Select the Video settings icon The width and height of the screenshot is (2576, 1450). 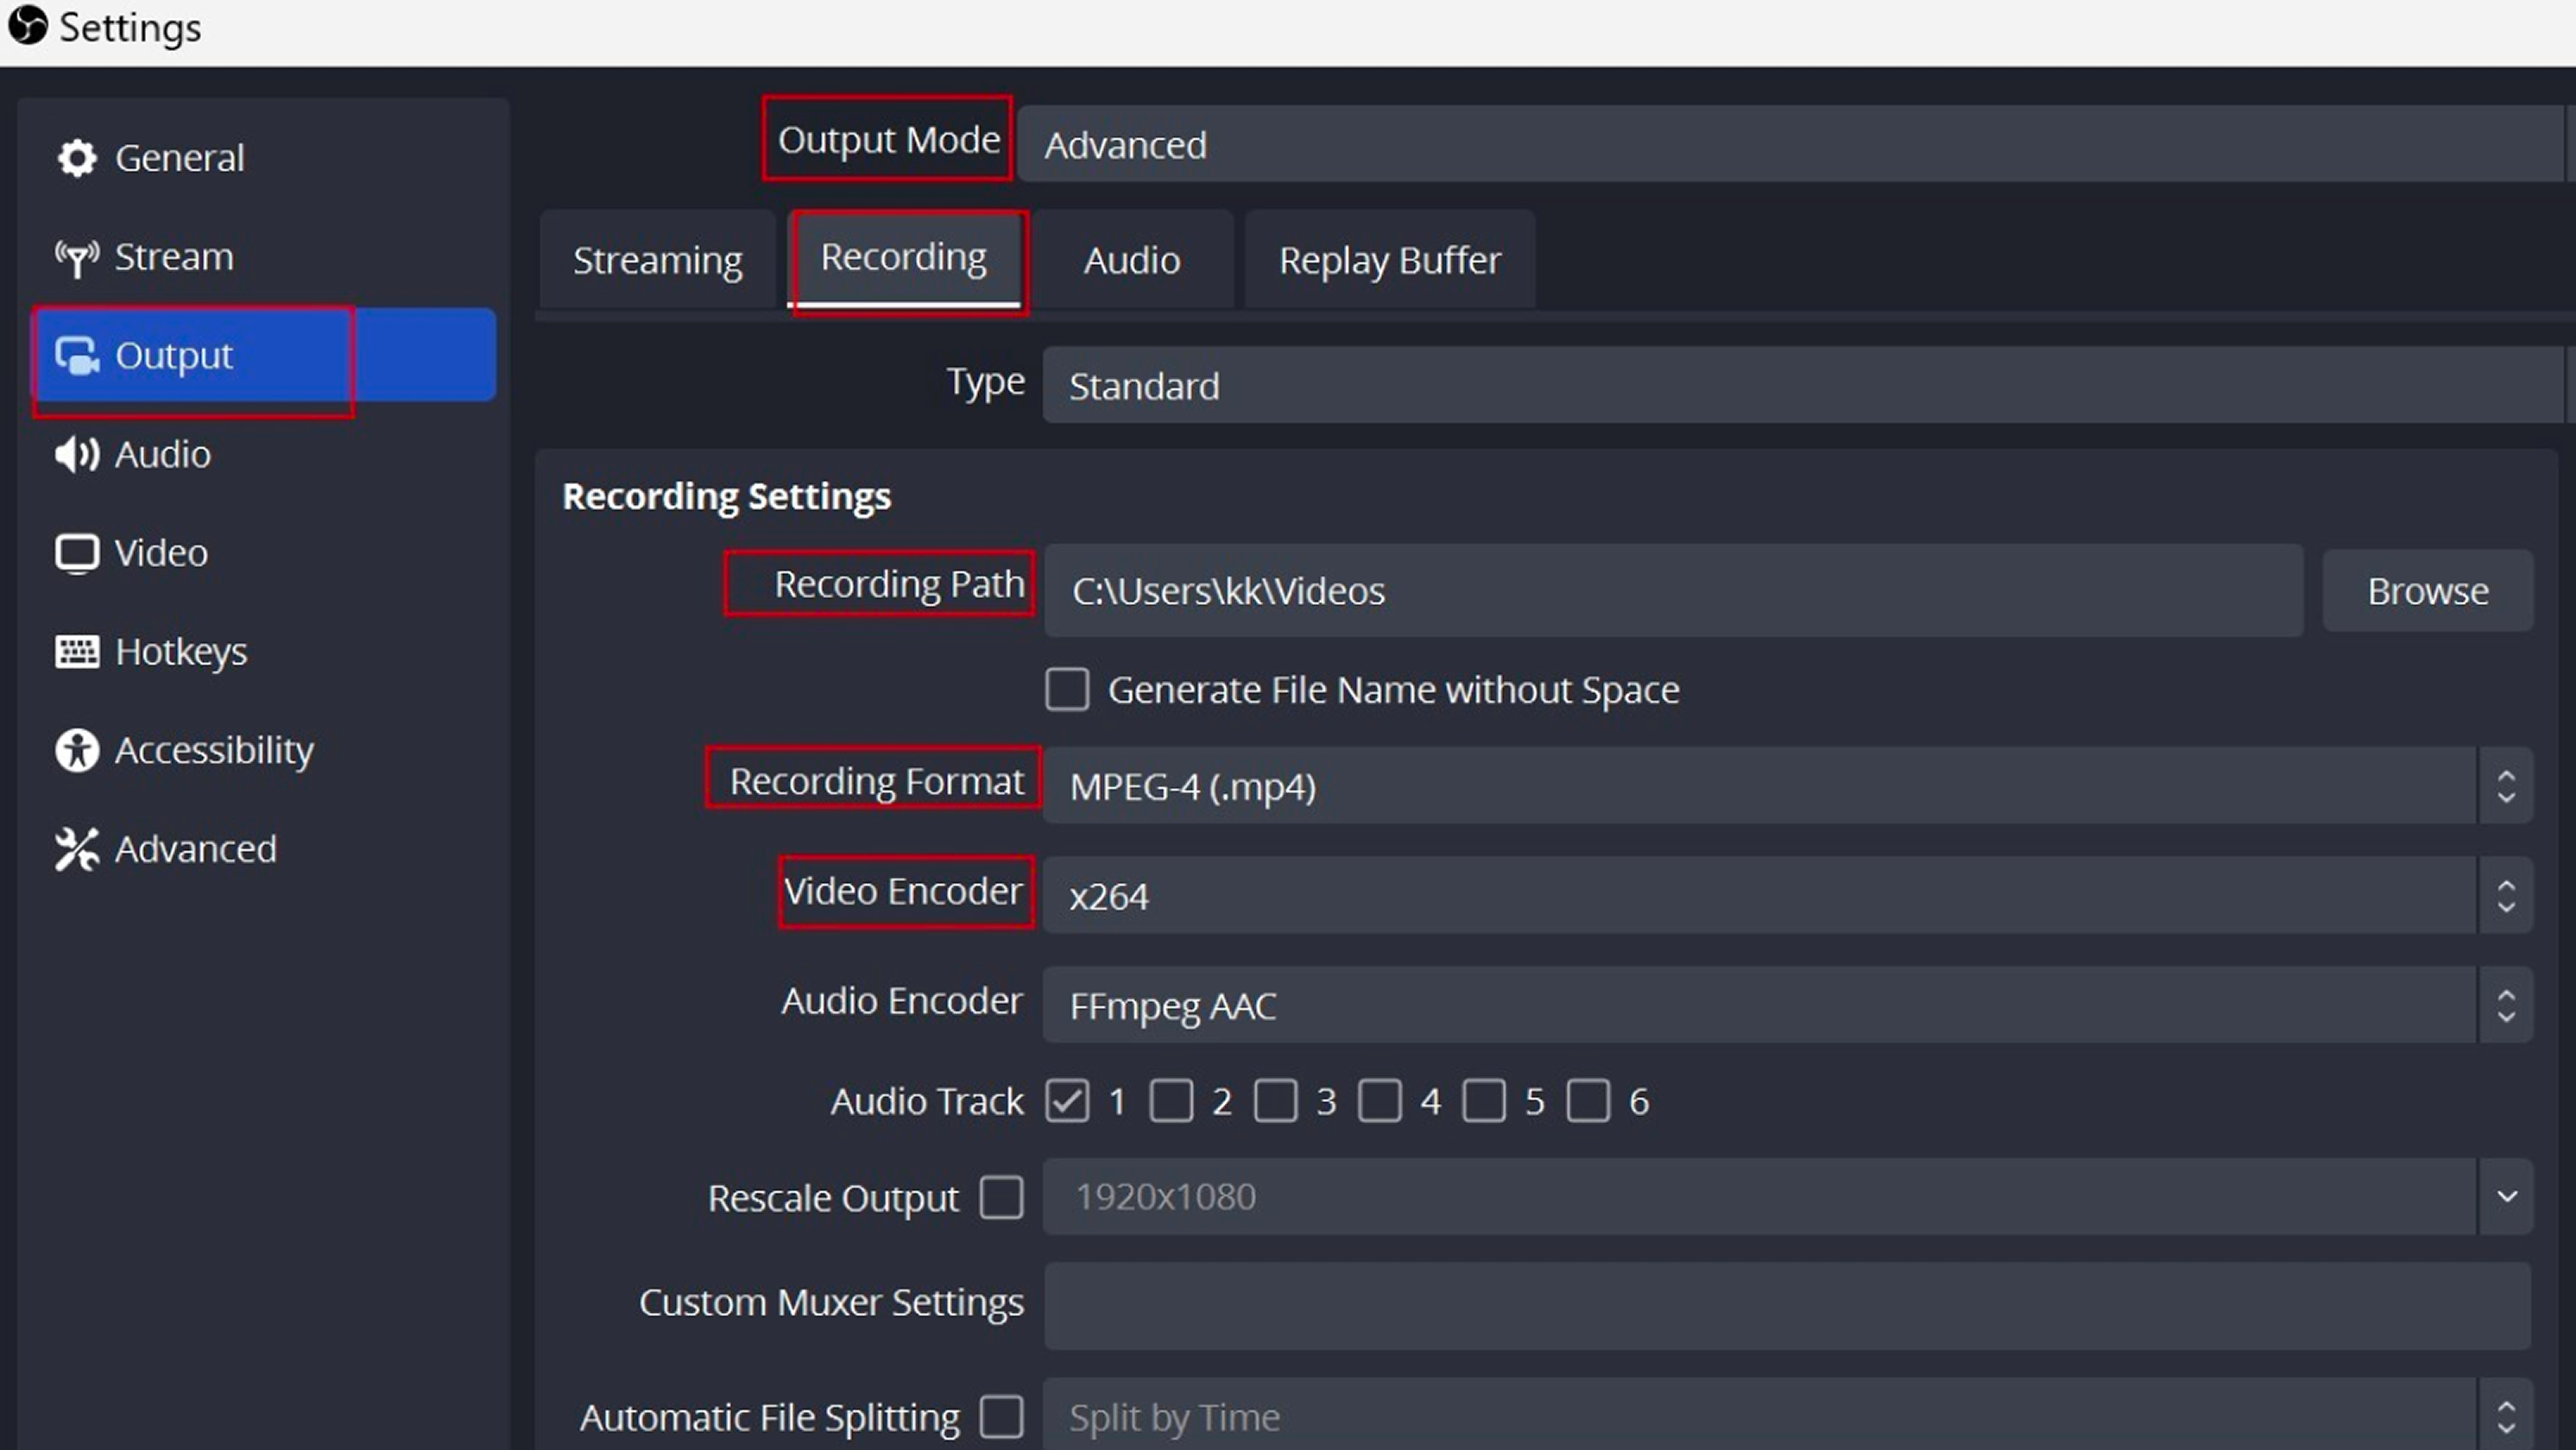tap(77, 552)
